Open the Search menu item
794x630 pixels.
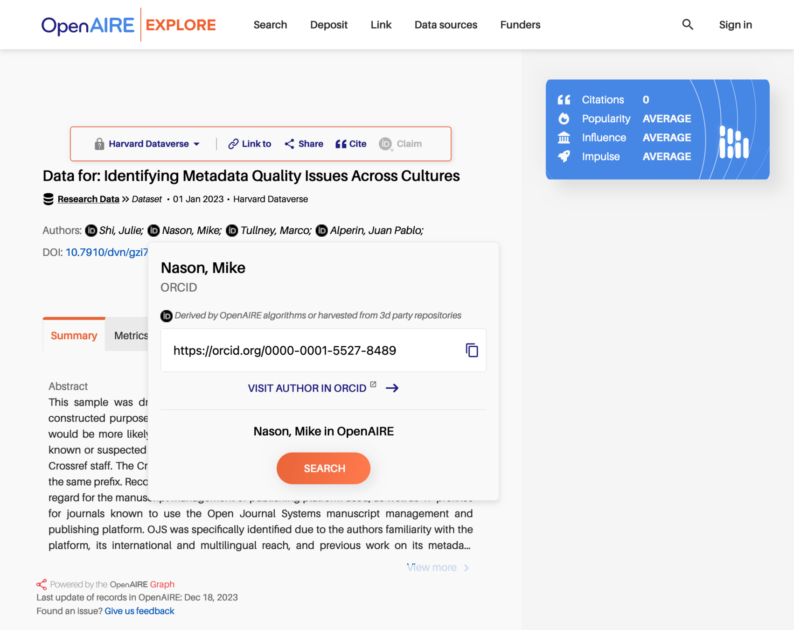(270, 25)
